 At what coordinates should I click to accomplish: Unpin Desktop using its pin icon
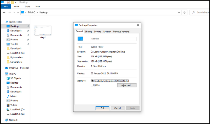[x=28, y=26]
